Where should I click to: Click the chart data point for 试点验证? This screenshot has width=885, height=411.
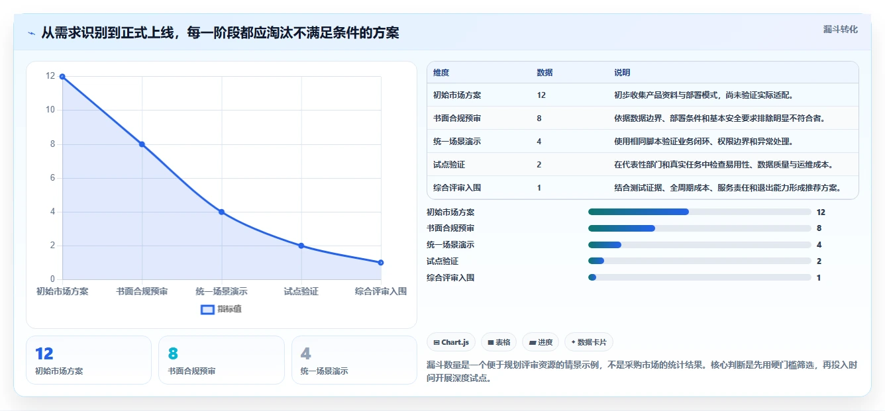point(301,246)
